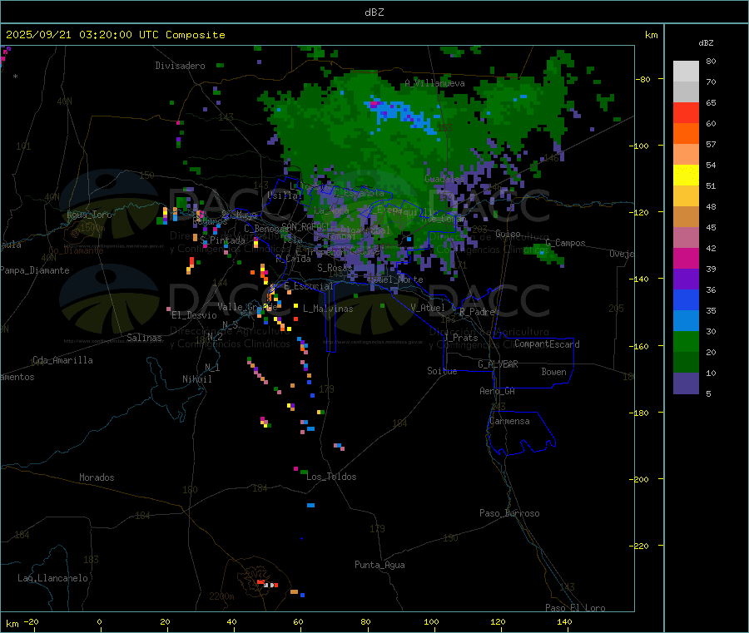Select the magenta 42 dBZ legend swatch
Viewport: 749px width, 633px height.
coord(686,258)
